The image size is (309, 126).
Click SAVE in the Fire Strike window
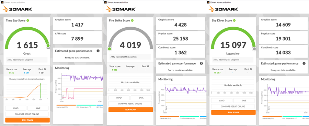click(141, 98)
